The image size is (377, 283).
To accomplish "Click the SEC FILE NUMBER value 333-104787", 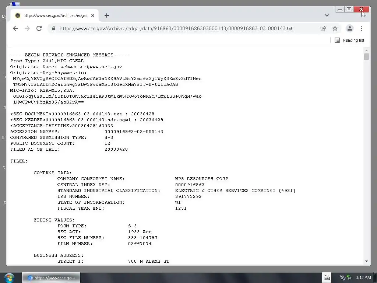I will tap(142, 238).
